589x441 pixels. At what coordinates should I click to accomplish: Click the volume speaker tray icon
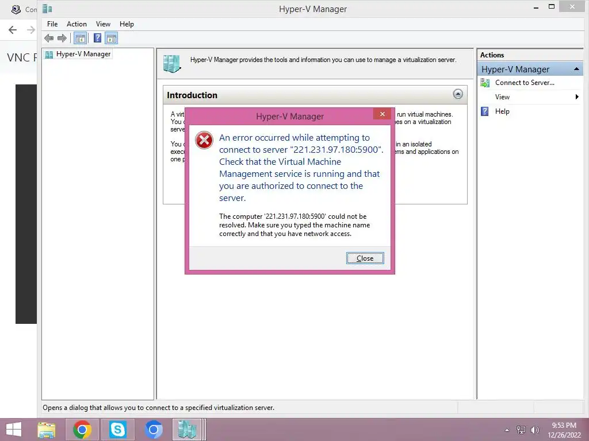[x=534, y=430]
